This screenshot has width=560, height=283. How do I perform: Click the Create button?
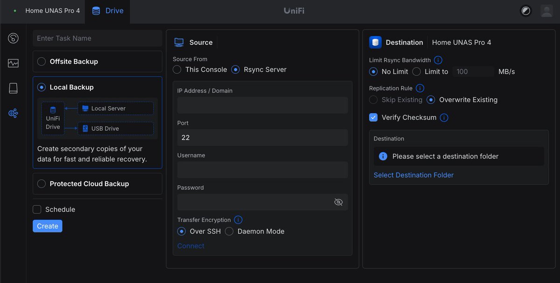tap(48, 226)
